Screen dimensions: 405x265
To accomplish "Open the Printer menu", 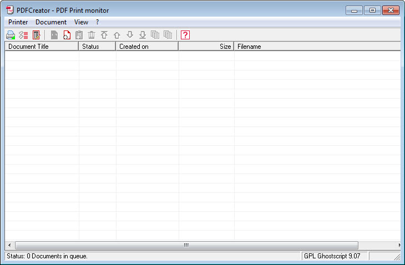I will coord(18,22).
